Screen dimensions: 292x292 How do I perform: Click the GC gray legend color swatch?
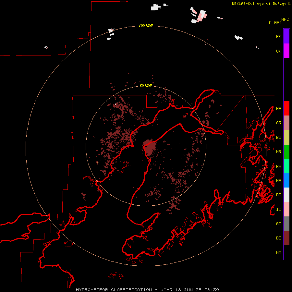click(x=286, y=224)
